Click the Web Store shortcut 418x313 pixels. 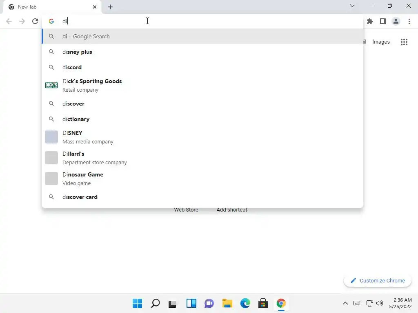[x=186, y=210]
